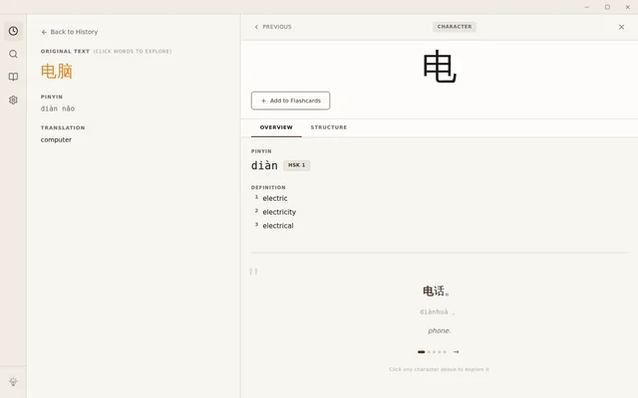Add 电 to Flashcards
The image size is (638, 398).
[290, 100]
